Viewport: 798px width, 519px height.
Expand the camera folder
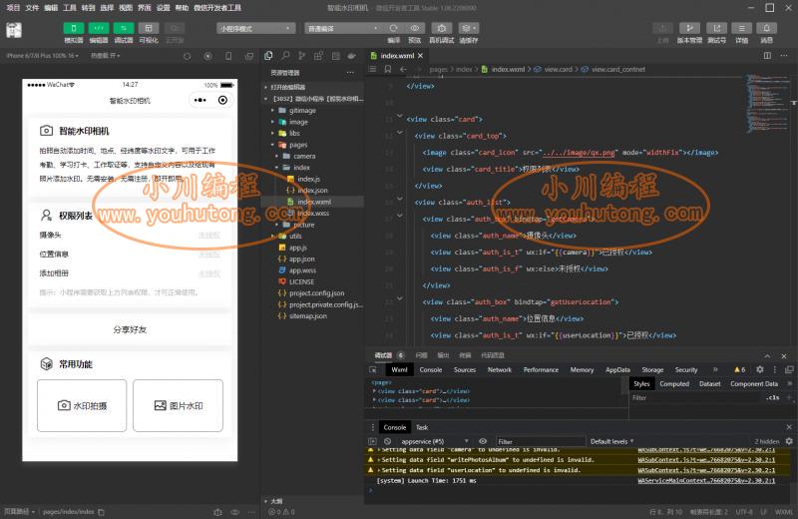tap(304, 156)
